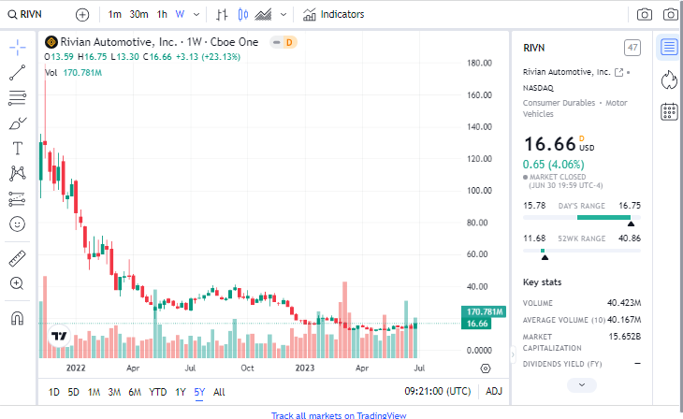Click the second camera icon at far right
The image size is (683, 419).
coord(670,15)
